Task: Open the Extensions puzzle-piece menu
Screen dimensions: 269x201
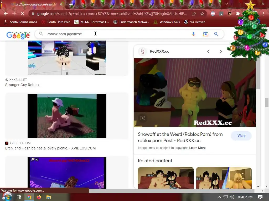Action: coord(238,14)
